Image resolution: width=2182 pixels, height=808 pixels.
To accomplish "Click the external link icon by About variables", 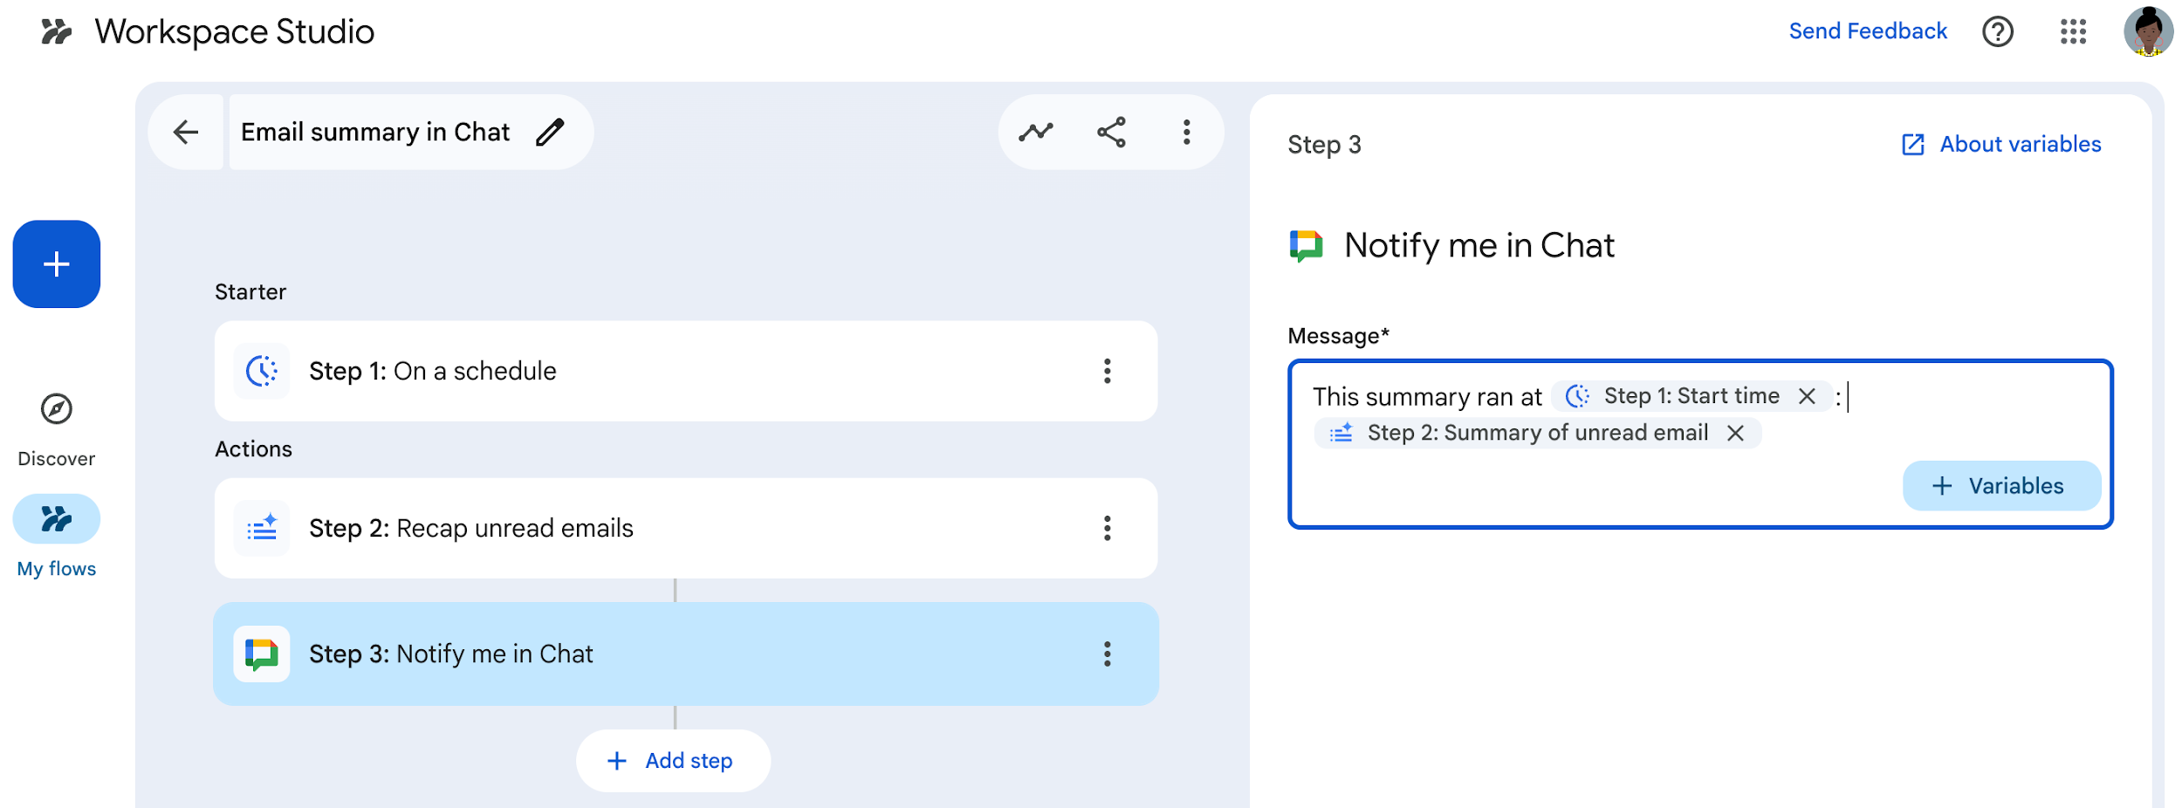I will click(x=1912, y=145).
